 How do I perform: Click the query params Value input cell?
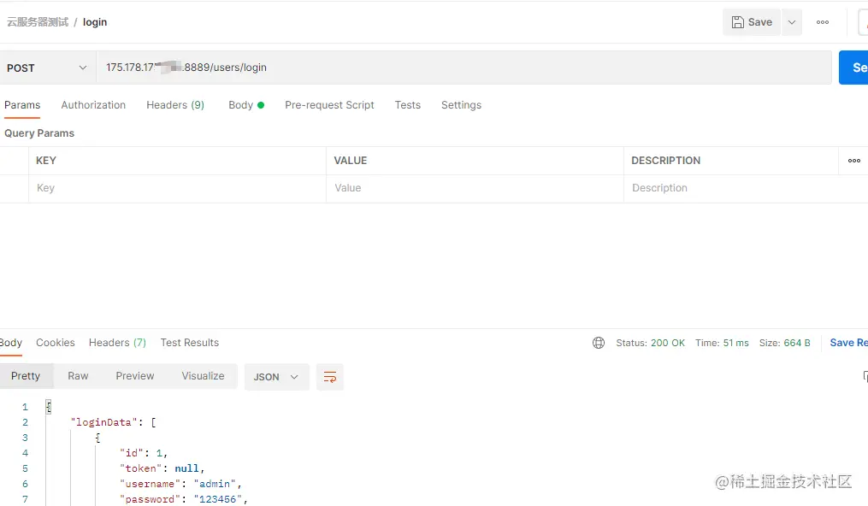click(475, 188)
